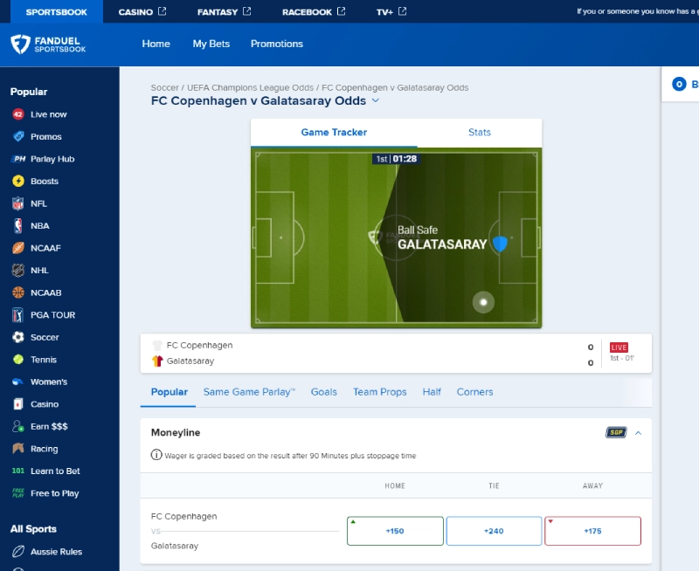Open the Racebook product link
This screenshot has width=699, height=571.
(314, 11)
